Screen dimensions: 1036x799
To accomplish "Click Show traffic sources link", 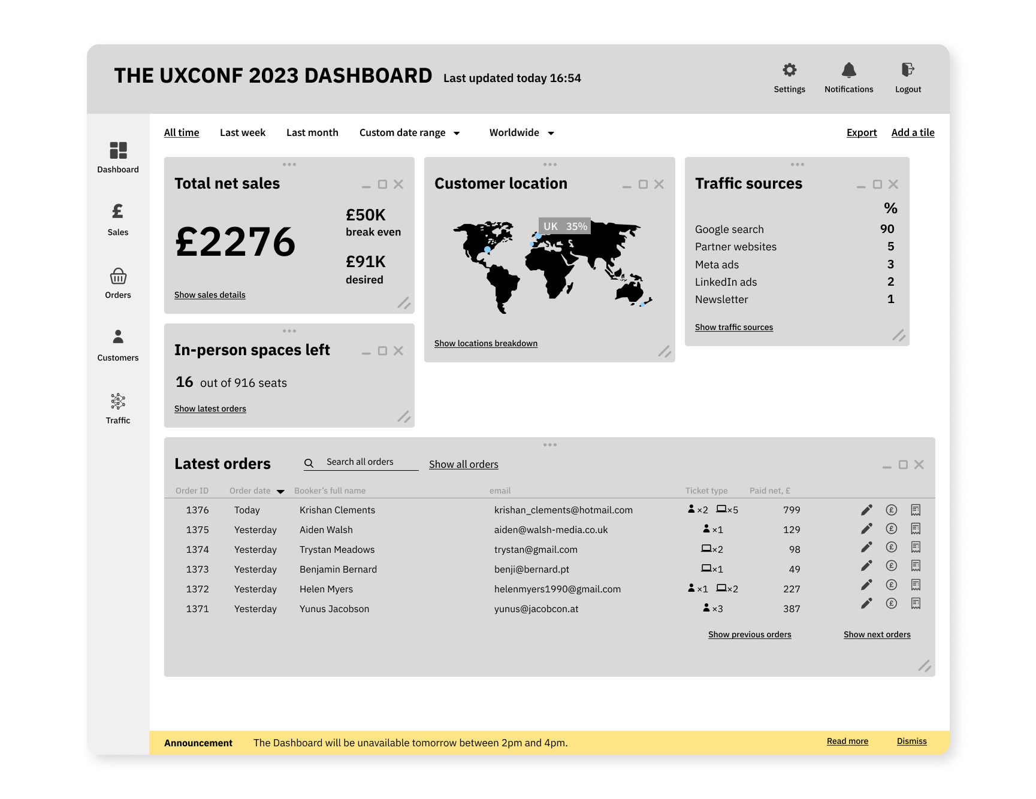I will pyautogui.click(x=734, y=328).
